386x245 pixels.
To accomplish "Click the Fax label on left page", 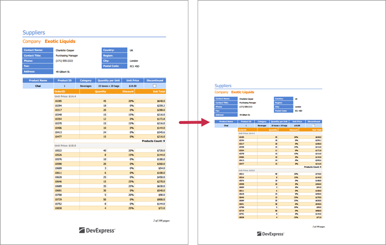I will [38, 66].
